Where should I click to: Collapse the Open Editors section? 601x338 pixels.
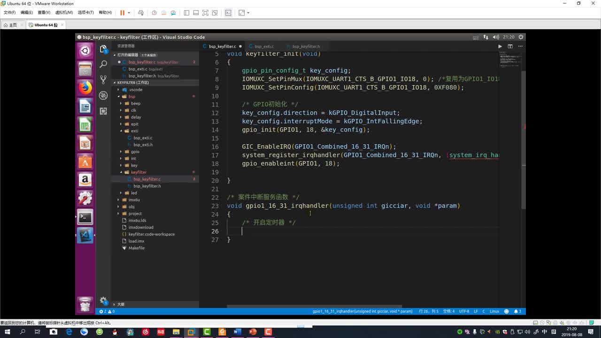[x=114, y=55]
